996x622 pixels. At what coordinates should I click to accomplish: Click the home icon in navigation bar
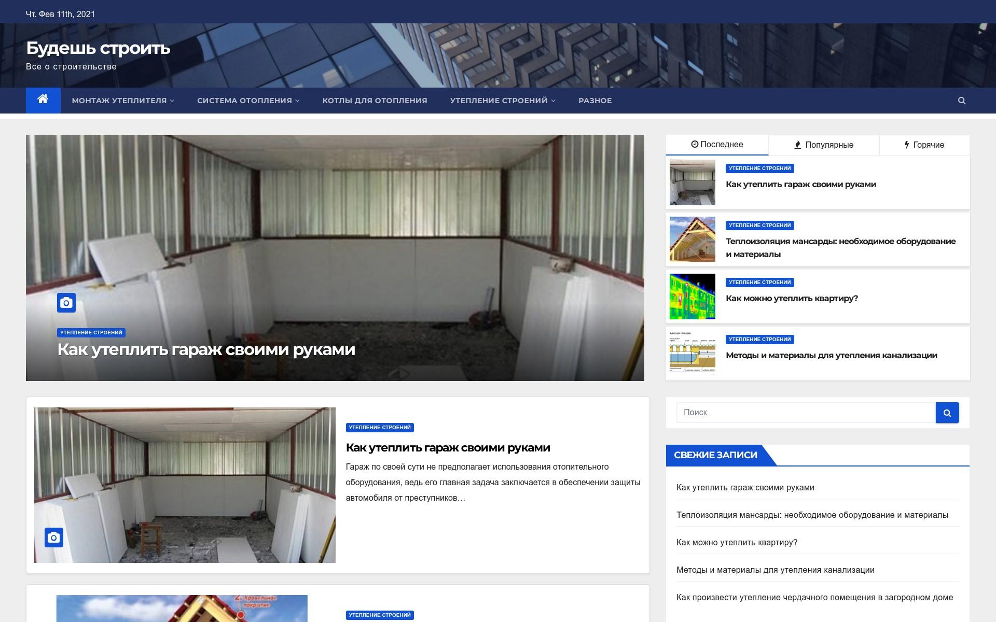[x=43, y=100]
